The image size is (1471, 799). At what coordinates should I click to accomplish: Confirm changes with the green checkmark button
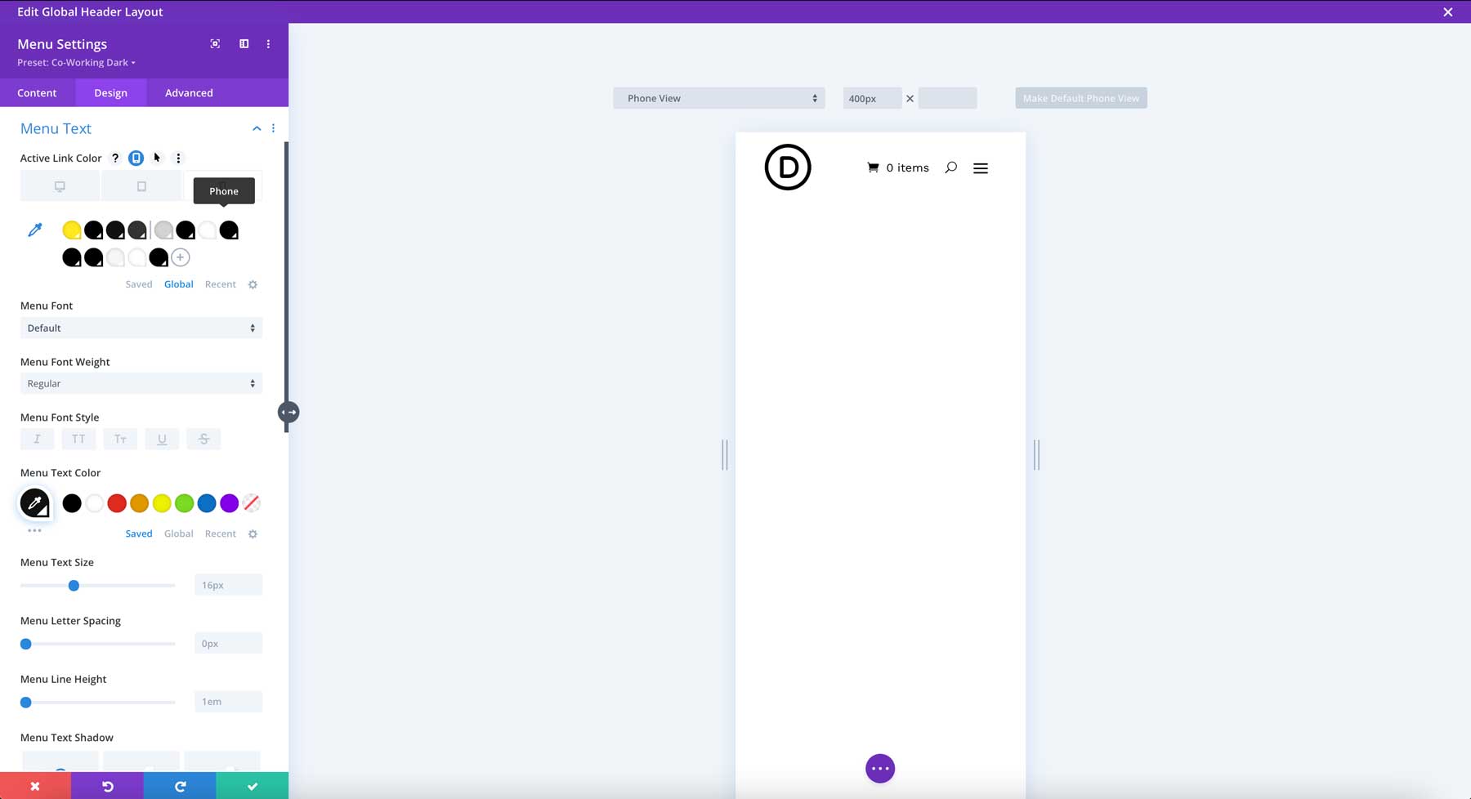[252, 785]
